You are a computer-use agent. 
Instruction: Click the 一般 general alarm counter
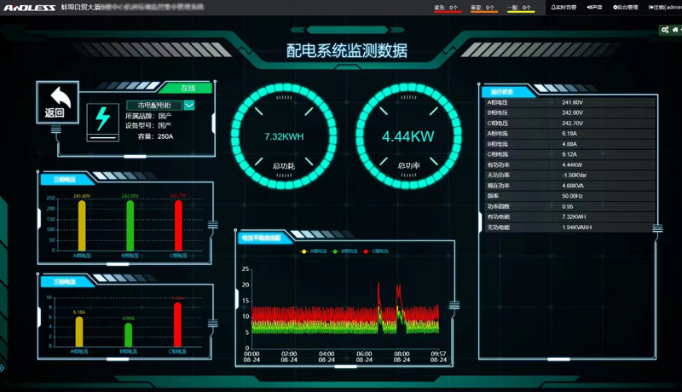click(x=519, y=8)
